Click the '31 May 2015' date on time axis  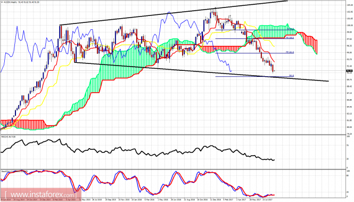pos(85,200)
